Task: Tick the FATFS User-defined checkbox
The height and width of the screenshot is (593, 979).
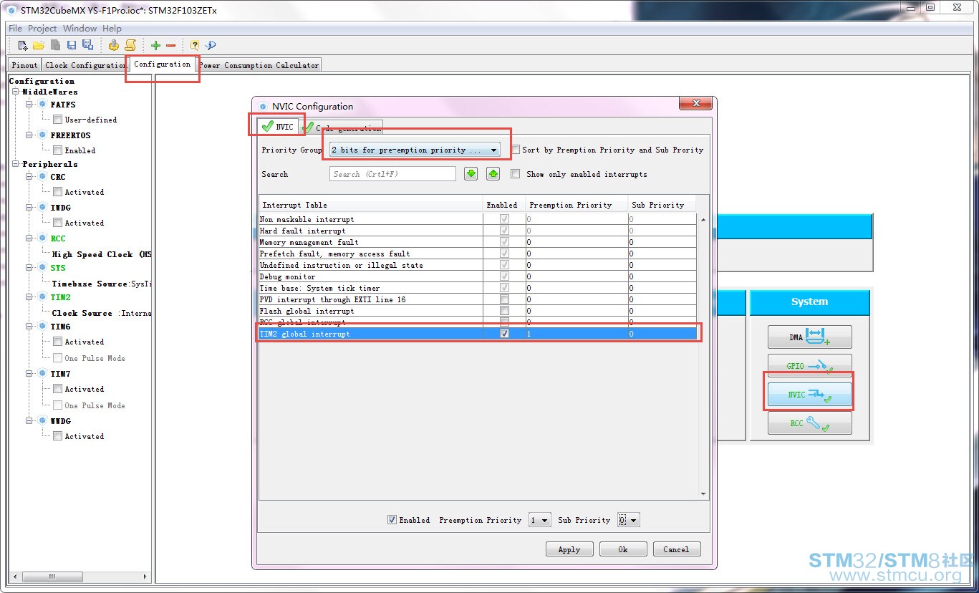Action: click(57, 120)
